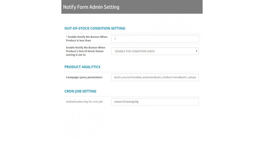Image resolution: width=264 pixels, height=141 pixels.
Task: Open the DISABLE THIS CONDITION CHECK dropdown
Action: tap(155, 51)
